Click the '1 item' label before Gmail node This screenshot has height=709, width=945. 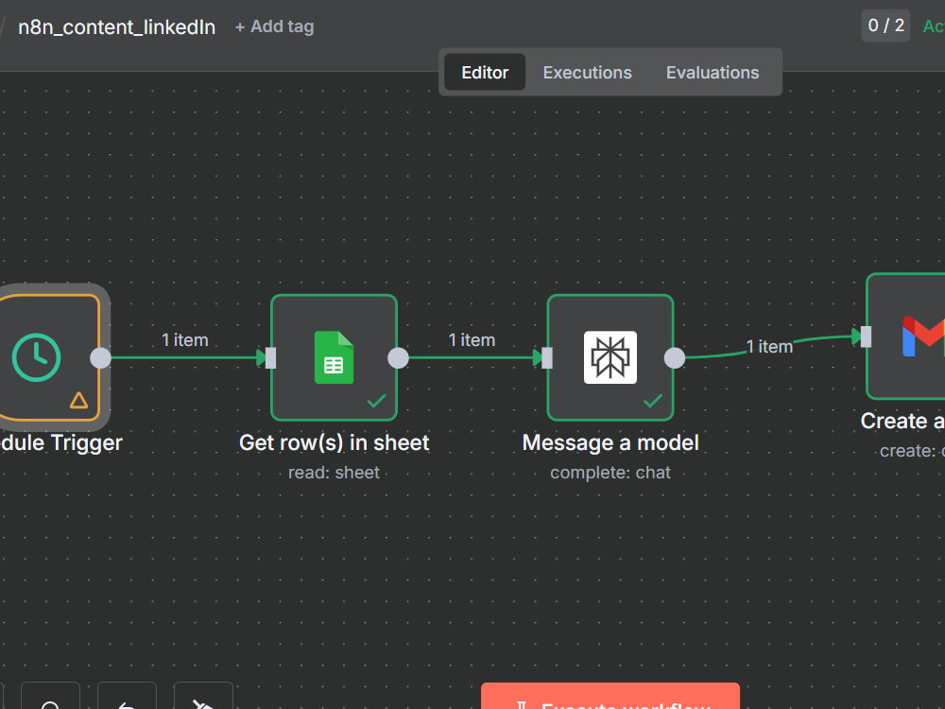tap(769, 347)
